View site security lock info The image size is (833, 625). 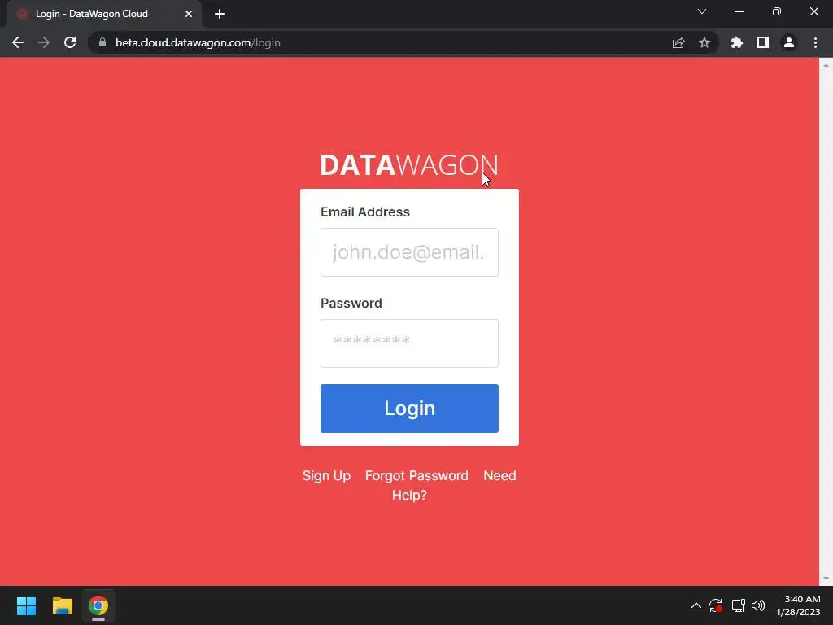coord(102,42)
